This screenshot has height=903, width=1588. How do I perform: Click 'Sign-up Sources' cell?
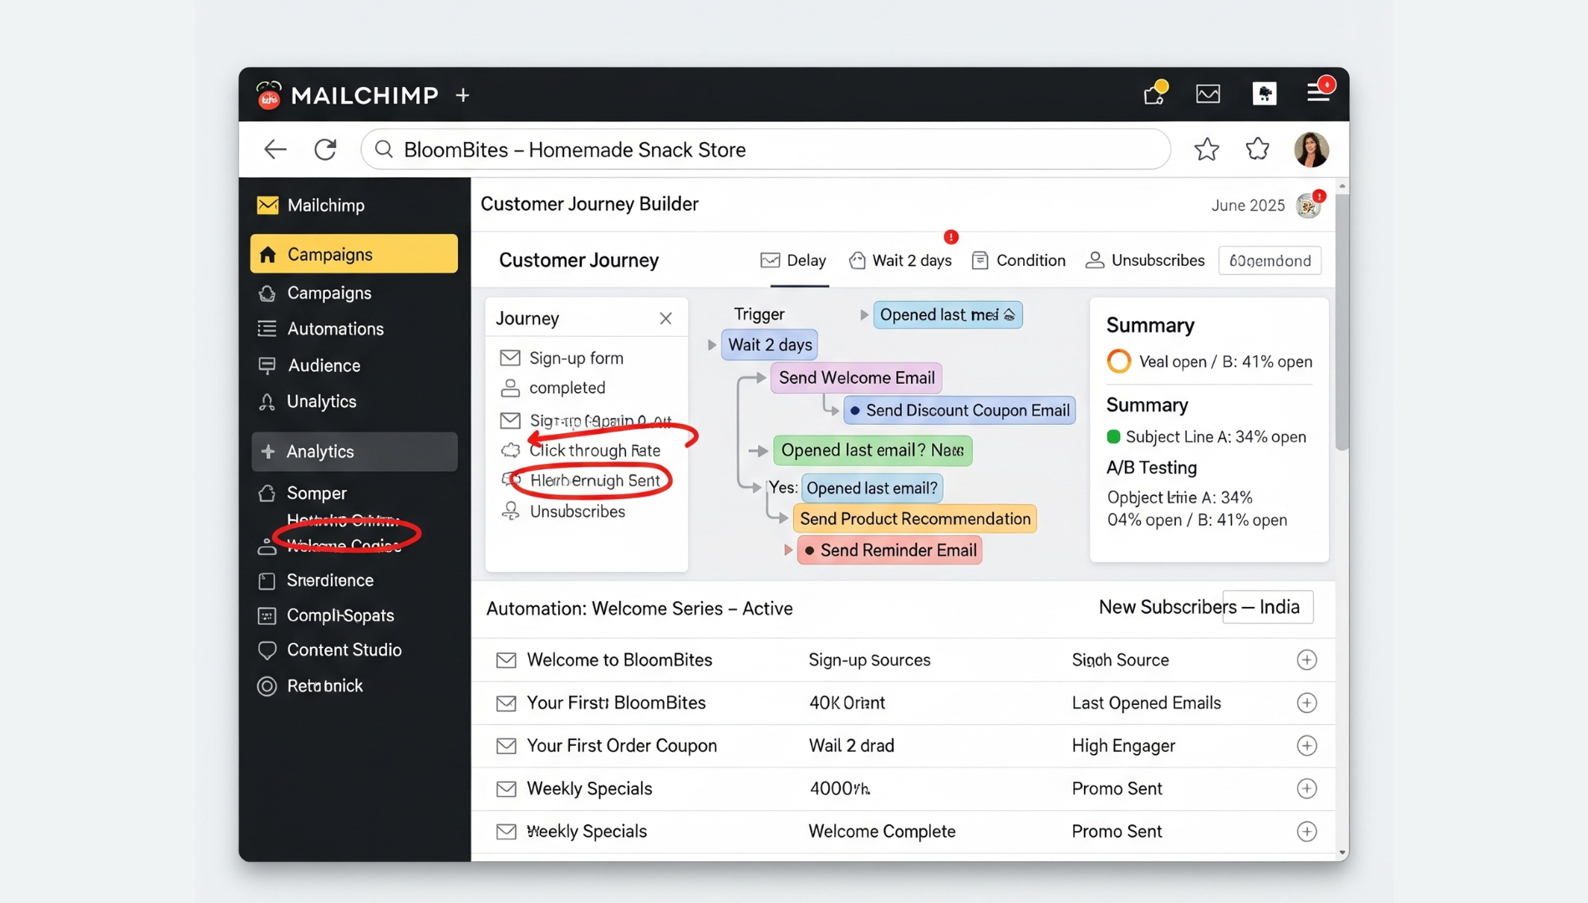tap(869, 661)
